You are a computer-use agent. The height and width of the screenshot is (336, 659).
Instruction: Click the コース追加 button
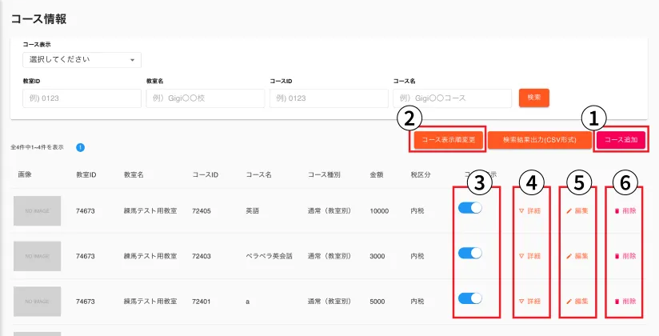621,140
